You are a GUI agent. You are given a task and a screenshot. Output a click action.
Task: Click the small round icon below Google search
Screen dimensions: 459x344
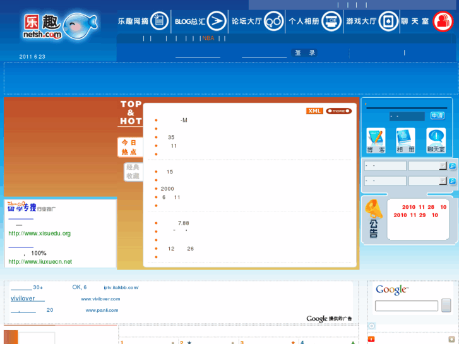371,326
